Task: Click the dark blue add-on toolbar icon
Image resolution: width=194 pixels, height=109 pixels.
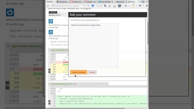Action: pos(119,6)
